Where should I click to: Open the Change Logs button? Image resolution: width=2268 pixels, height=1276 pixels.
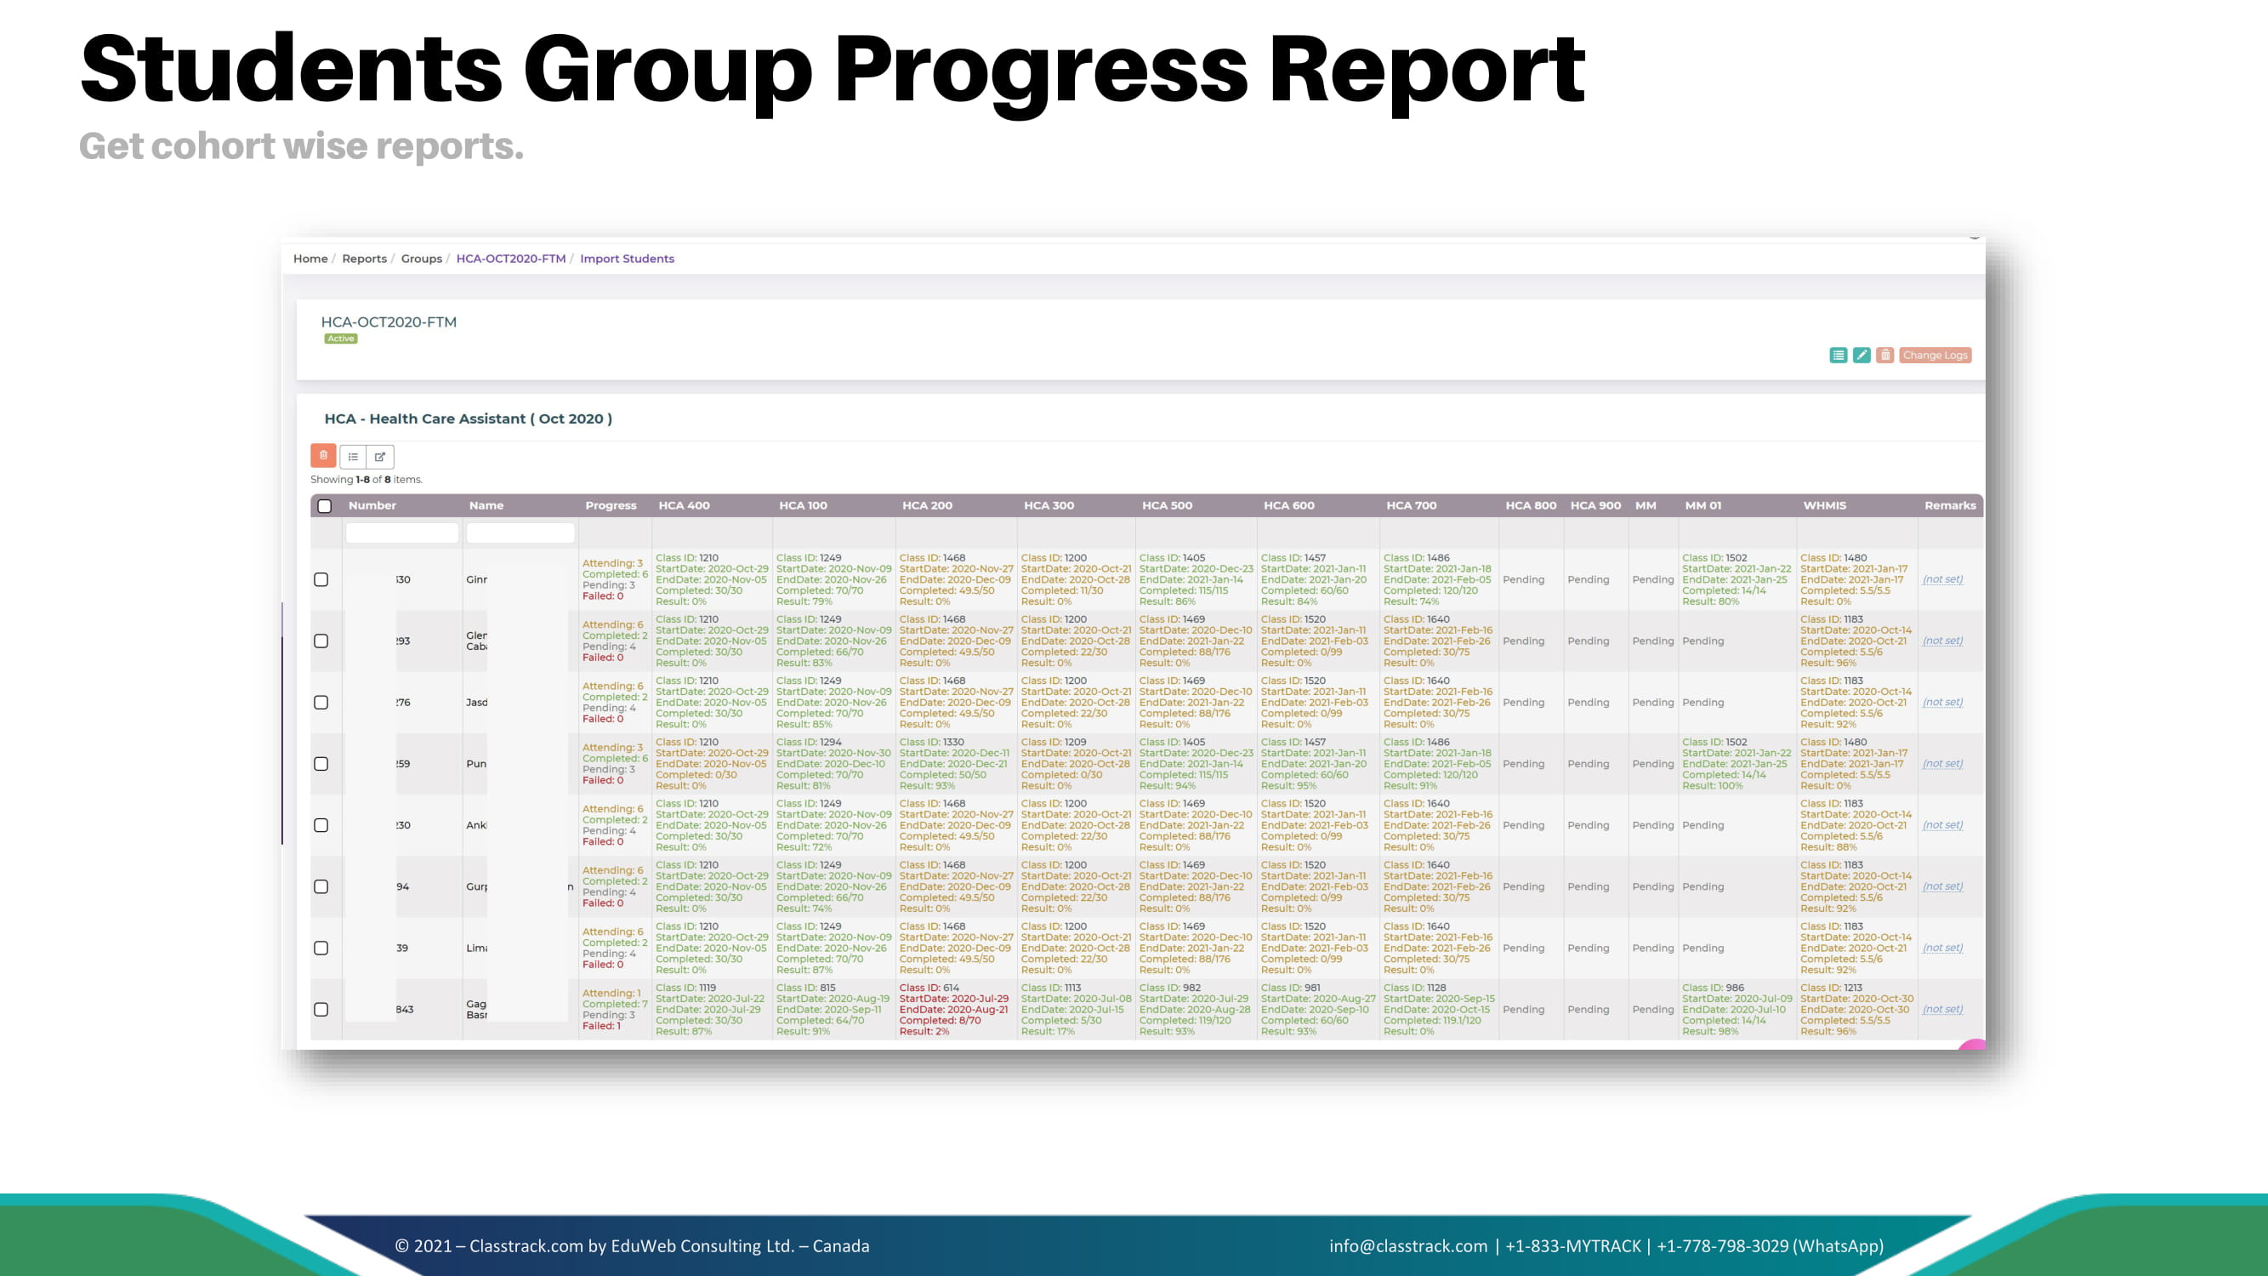1935,355
